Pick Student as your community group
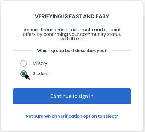 click(24, 74)
